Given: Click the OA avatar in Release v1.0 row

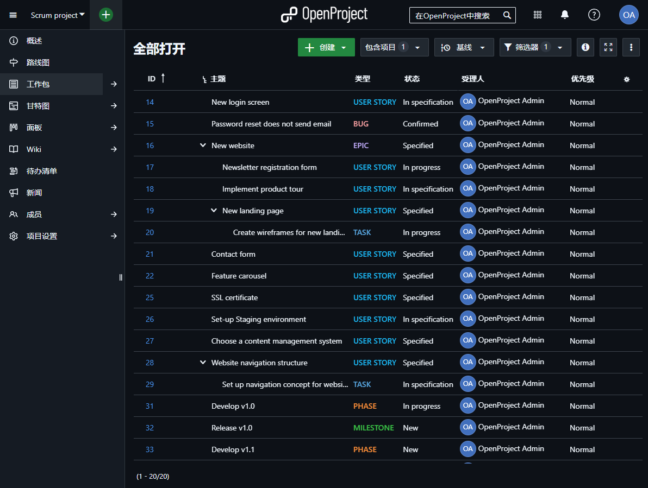Looking at the screenshot, I should pos(468,427).
